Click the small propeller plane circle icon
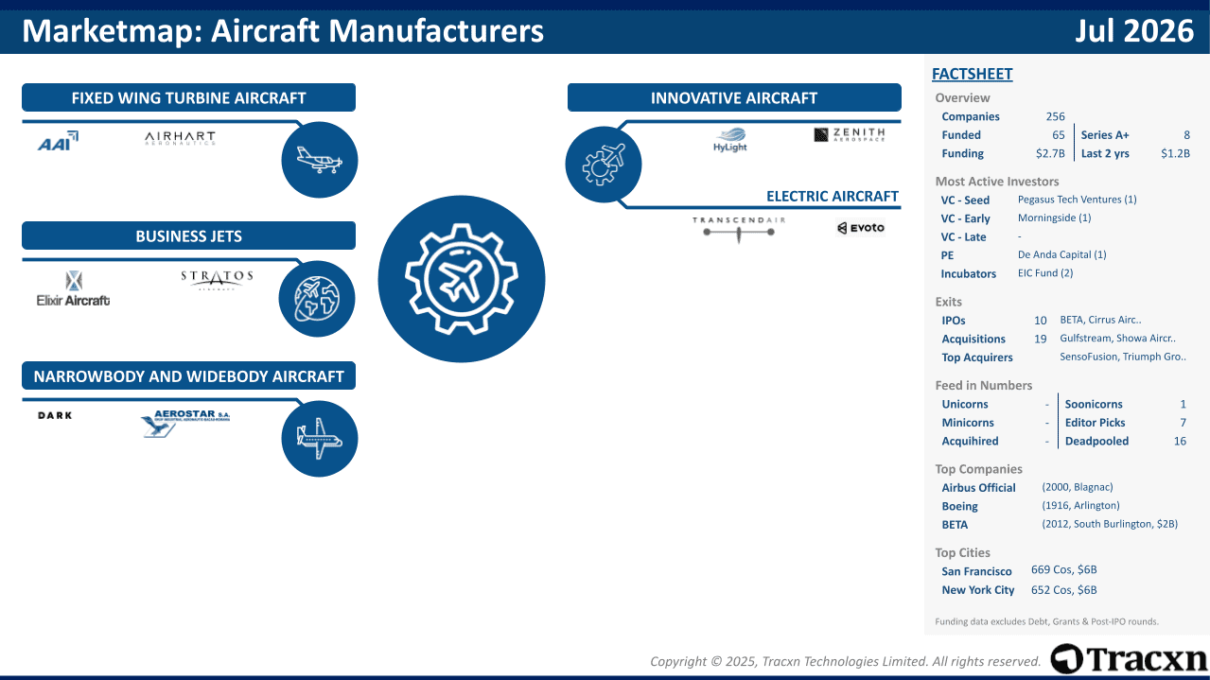Image resolution: width=1210 pixels, height=680 pixels. point(320,160)
